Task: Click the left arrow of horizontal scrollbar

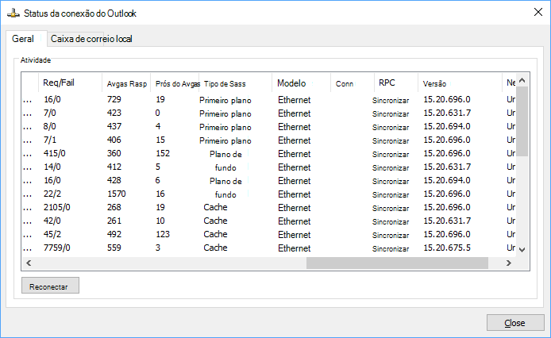Action: 29,263
